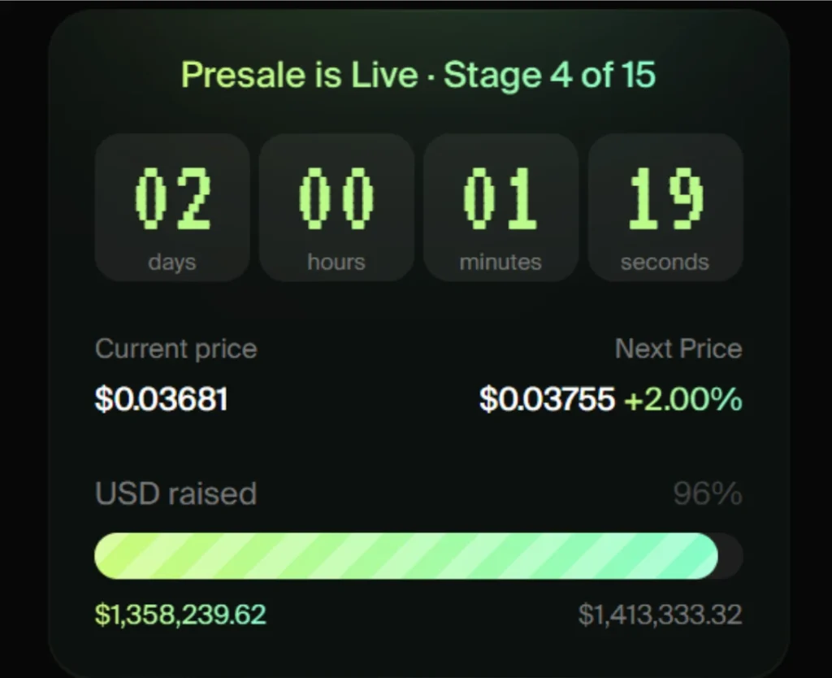The image size is (832, 678).
Task: Click the $1,358,239.62 raised amount
Action: (x=180, y=615)
